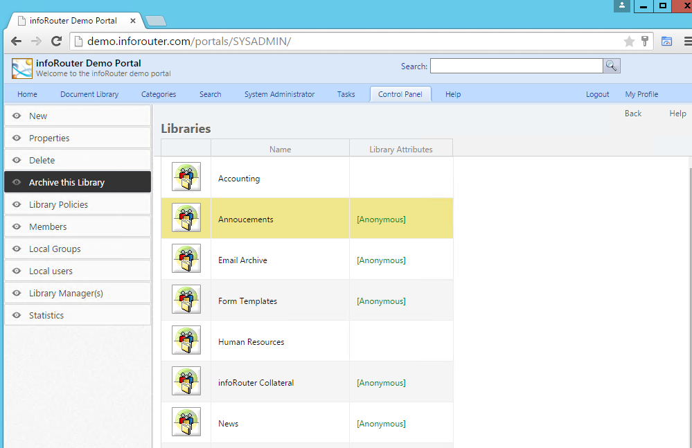Image resolution: width=692 pixels, height=448 pixels.
Task: Click the eye icon beside New
Action: pyautogui.click(x=17, y=116)
